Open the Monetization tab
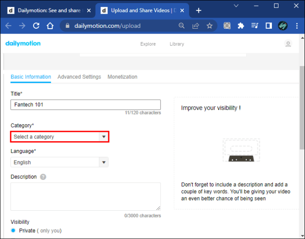The image size is (305, 239). pos(122,77)
